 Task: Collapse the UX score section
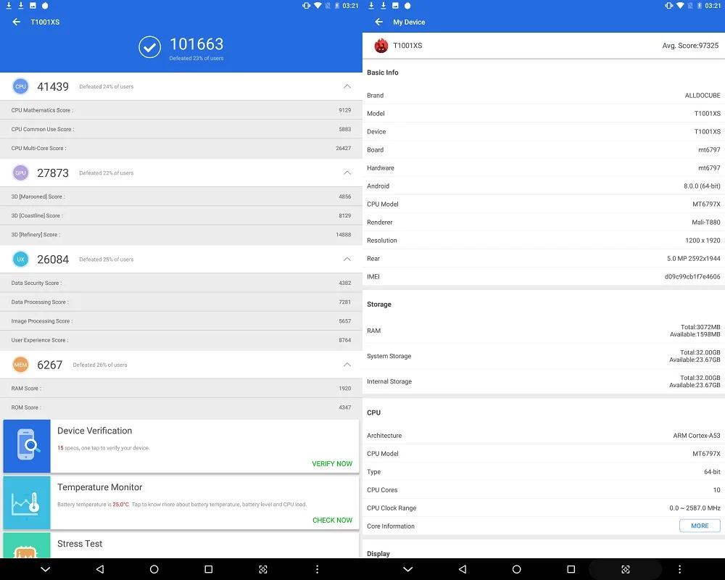click(x=347, y=260)
